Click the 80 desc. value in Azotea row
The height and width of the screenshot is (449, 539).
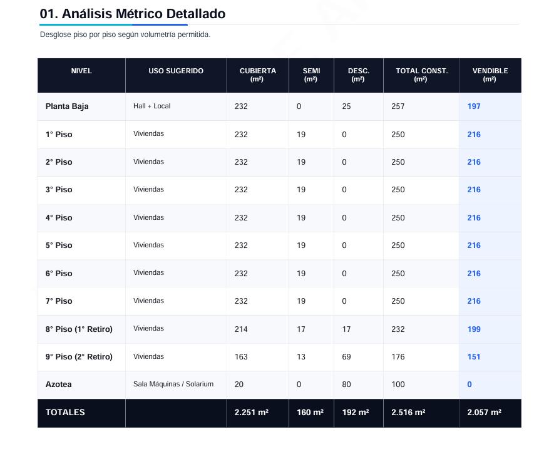point(346,384)
